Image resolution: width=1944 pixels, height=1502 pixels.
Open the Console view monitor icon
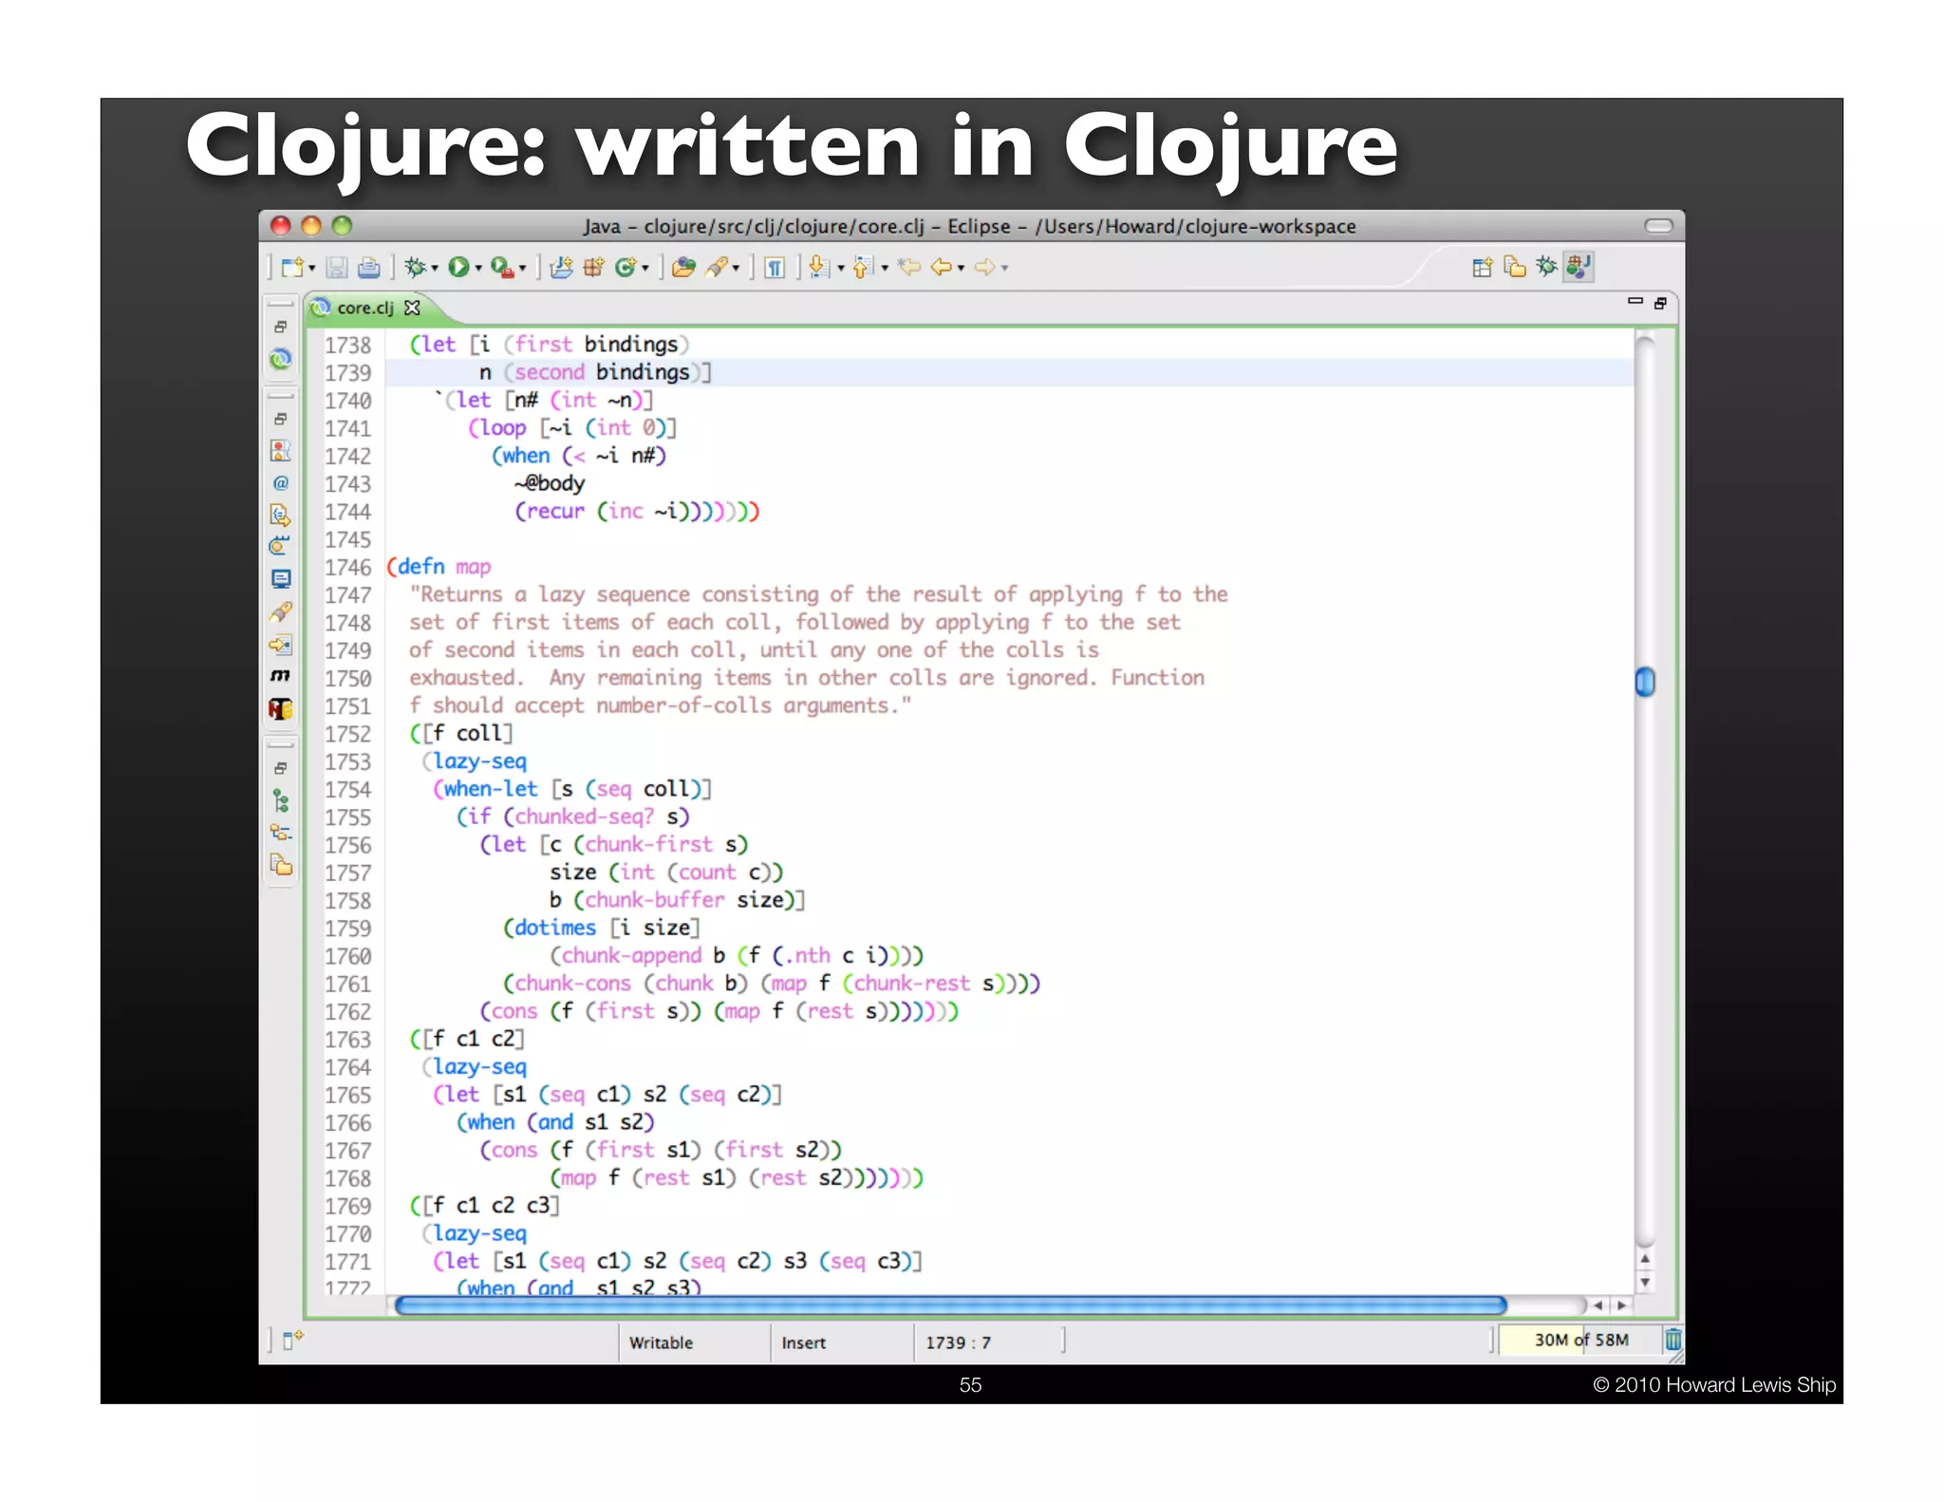pyautogui.click(x=280, y=578)
